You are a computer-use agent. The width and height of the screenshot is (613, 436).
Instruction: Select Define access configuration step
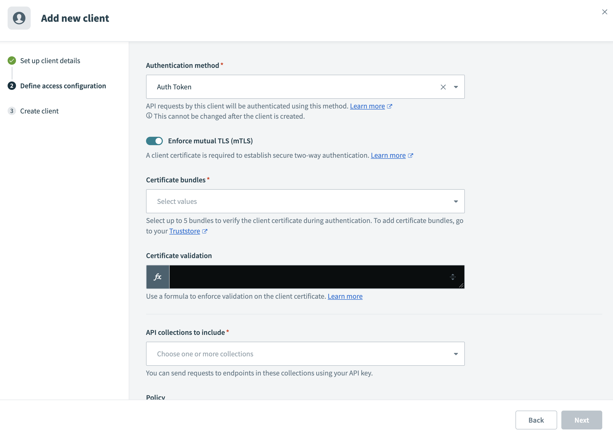tap(63, 86)
